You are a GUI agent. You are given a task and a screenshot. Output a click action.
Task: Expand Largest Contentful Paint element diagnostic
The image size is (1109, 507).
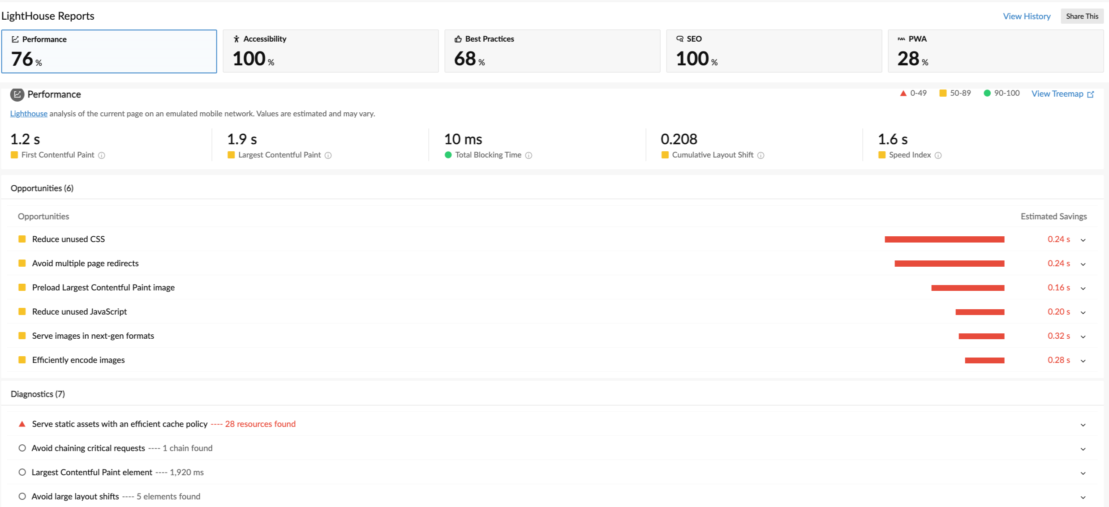click(x=1083, y=473)
